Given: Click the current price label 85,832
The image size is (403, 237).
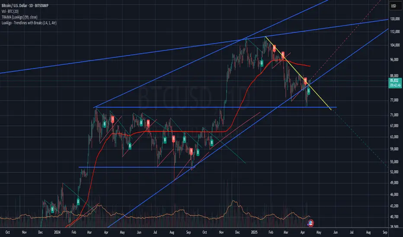Looking at the screenshot, I should 394,81.
